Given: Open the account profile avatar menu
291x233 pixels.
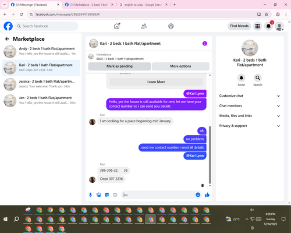Looking at the screenshot, I should (x=279, y=26).
